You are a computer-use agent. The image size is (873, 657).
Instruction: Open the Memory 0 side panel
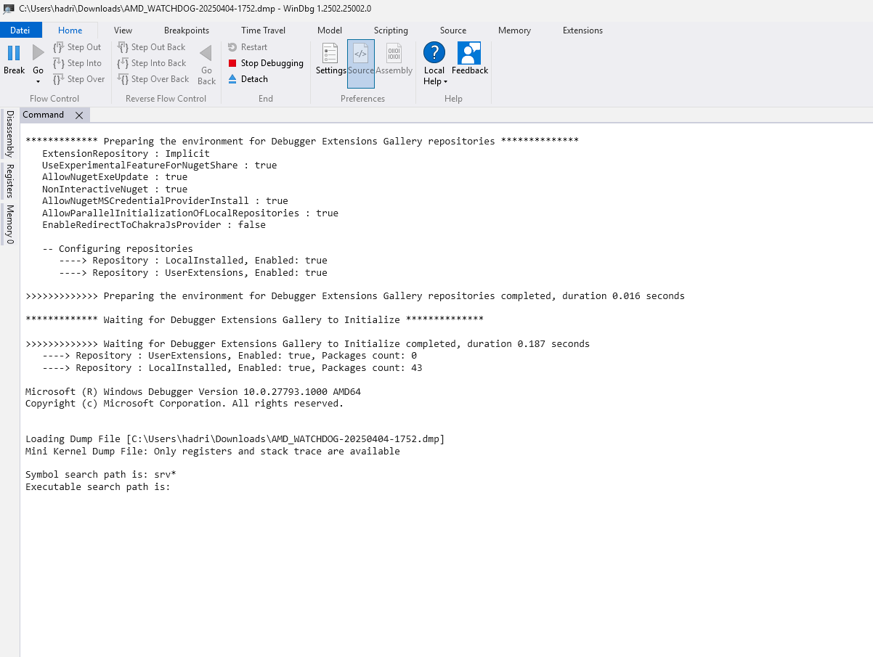(9, 224)
